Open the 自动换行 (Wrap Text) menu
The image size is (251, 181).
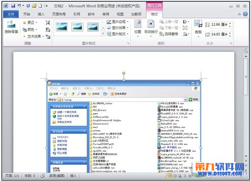[x=151, y=28]
